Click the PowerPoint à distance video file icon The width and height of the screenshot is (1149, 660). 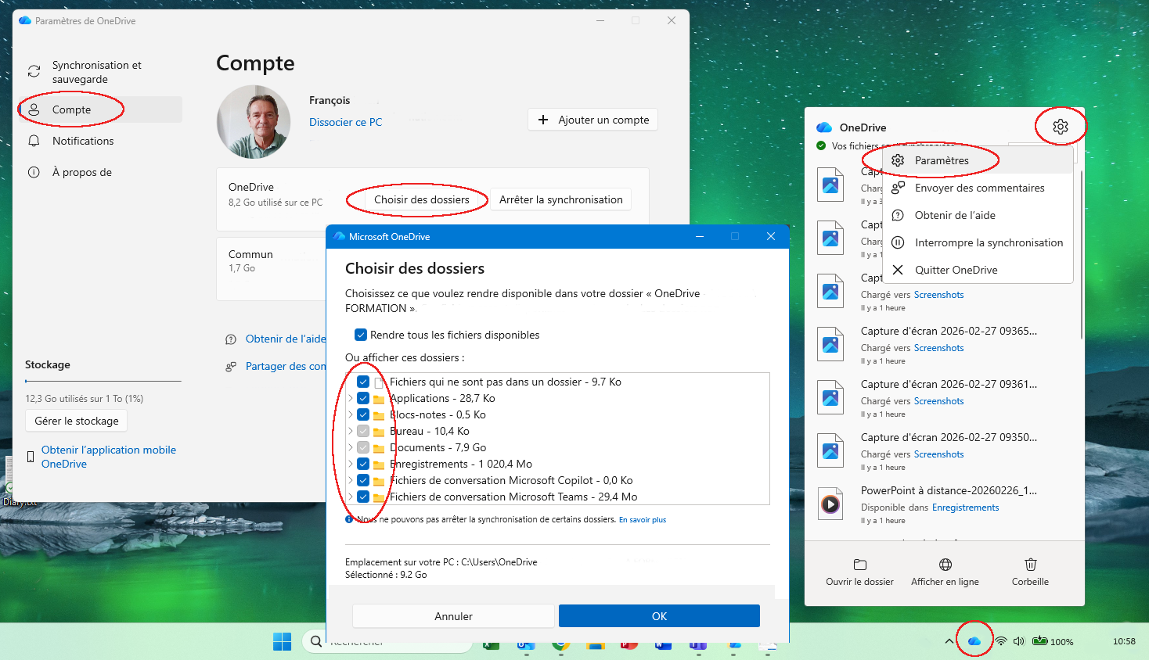click(830, 504)
